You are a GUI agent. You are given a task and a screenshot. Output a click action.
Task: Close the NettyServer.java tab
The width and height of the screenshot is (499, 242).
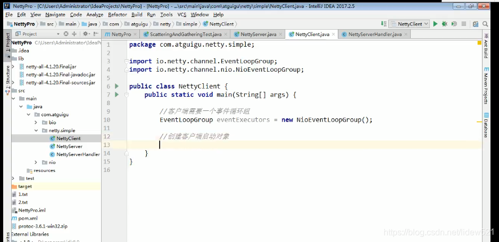pos(280,34)
